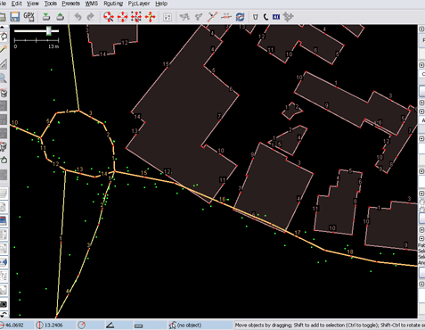Viewport: 425px width, 330px height.
Task: Click the map zoom slider handle
Action: [49, 30]
